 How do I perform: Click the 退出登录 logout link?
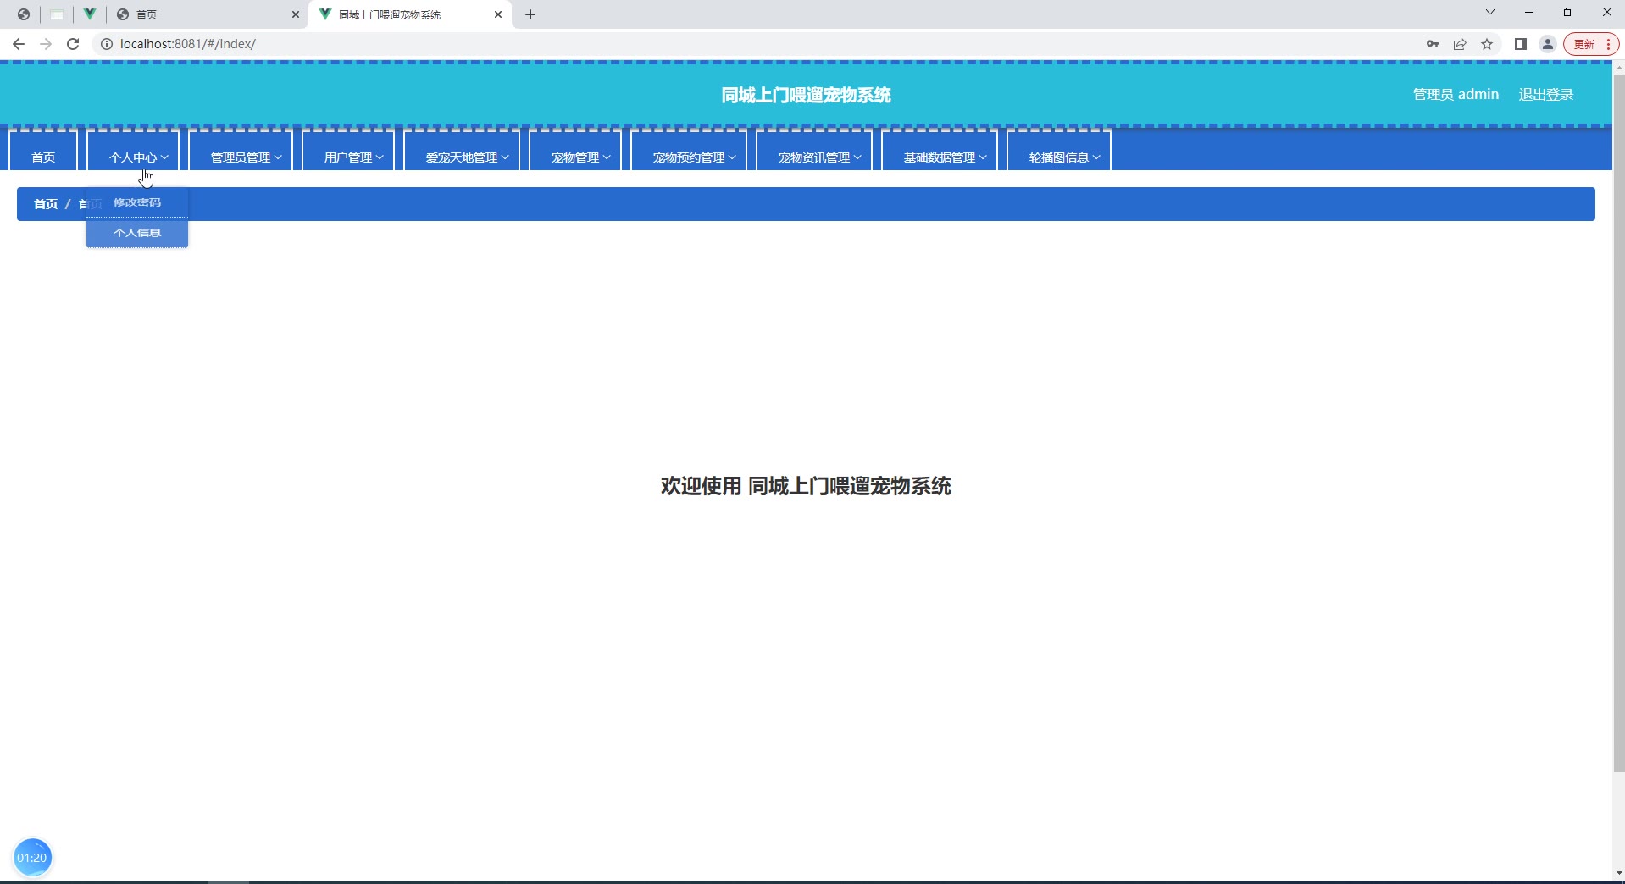click(1546, 95)
